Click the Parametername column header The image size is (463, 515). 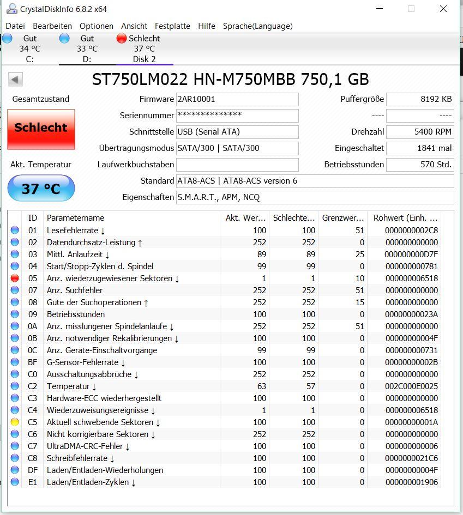pyautogui.click(x=131, y=218)
